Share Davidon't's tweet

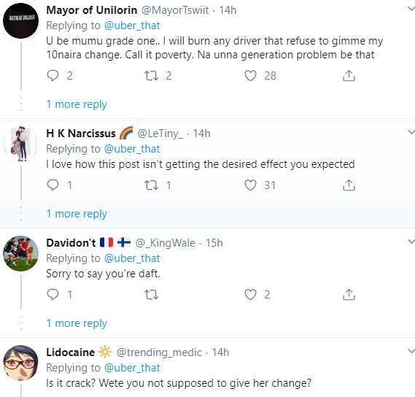tap(349, 294)
